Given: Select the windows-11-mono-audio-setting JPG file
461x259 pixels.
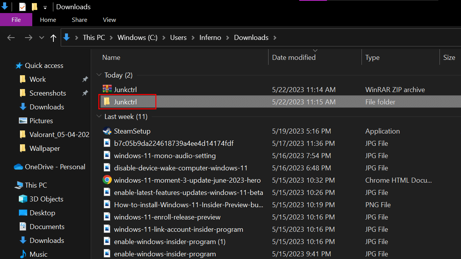Looking at the screenshot, I should (x=164, y=156).
